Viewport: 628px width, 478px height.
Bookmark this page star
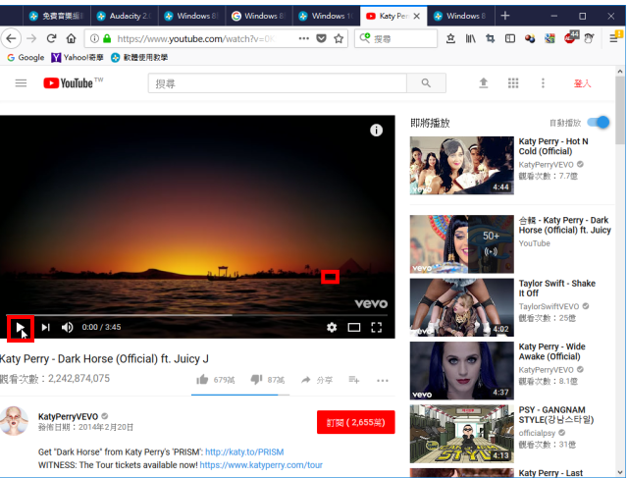[339, 38]
